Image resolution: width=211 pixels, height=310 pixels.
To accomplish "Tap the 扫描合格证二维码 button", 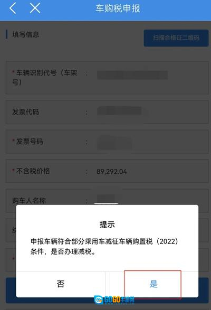I will [176, 38].
